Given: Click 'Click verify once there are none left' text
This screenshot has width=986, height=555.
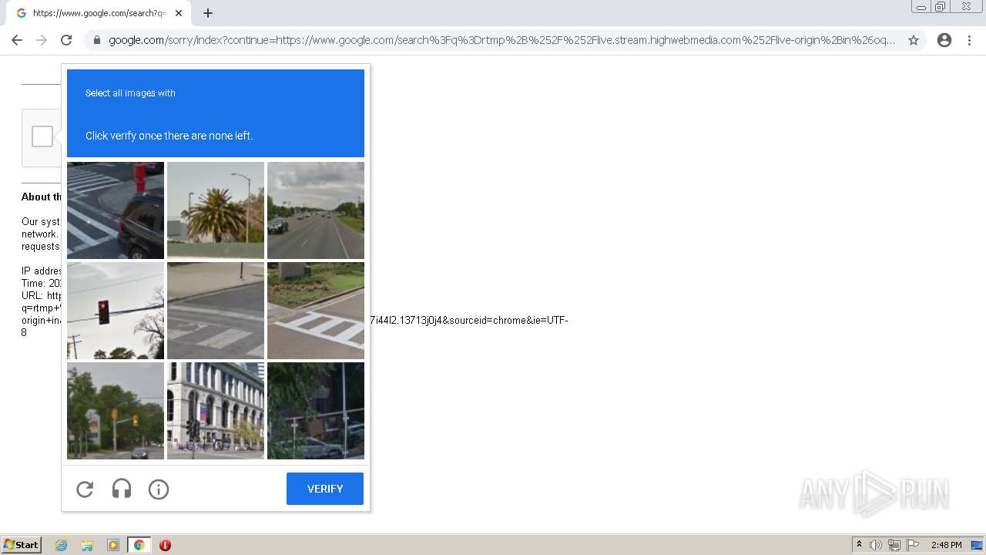Looking at the screenshot, I should pyautogui.click(x=169, y=136).
